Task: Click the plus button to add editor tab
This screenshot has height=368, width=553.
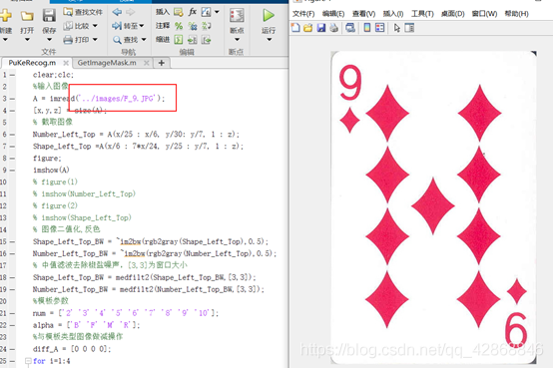Action: point(162,63)
